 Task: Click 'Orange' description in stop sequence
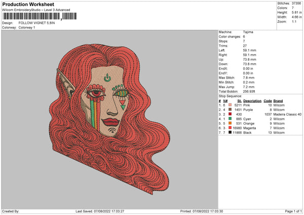[x=249, y=123]
